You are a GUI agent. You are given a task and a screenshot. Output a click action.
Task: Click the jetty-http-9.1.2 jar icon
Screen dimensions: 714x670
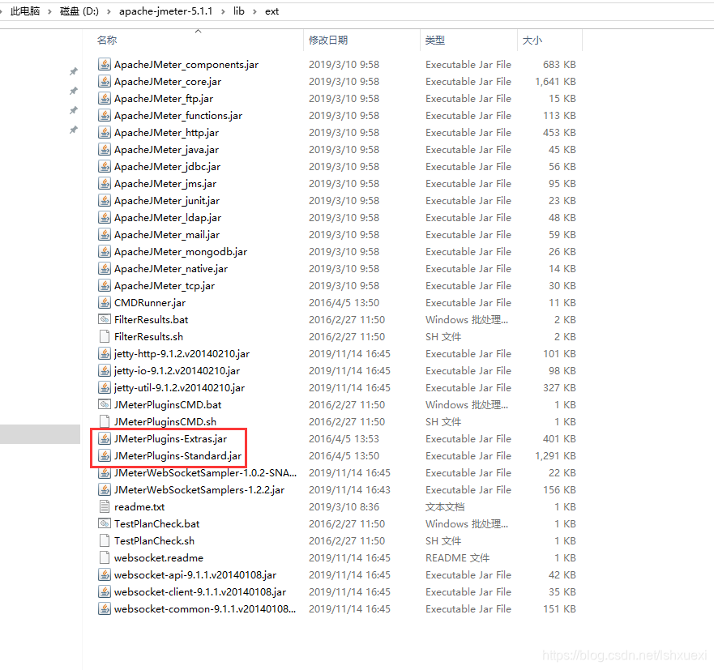pos(105,354)
